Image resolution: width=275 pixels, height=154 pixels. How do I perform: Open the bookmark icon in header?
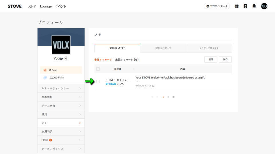pyautogui.click(x=245, y=6)
